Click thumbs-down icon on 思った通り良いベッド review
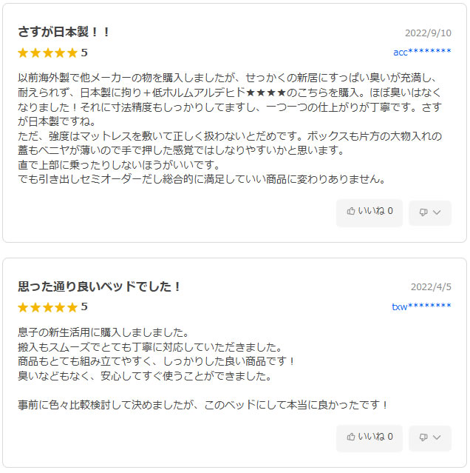This screenshot has height=473, width=470. [x=423, y=439]
